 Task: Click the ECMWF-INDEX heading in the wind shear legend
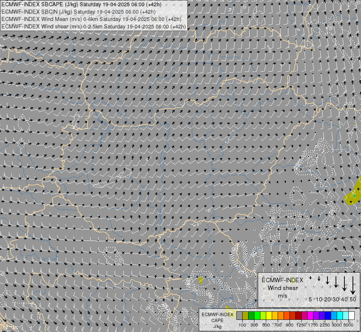tap(282, 280)
